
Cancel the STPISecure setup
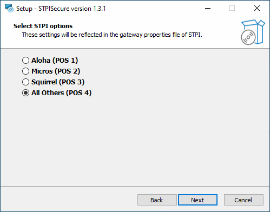(243, 200)
